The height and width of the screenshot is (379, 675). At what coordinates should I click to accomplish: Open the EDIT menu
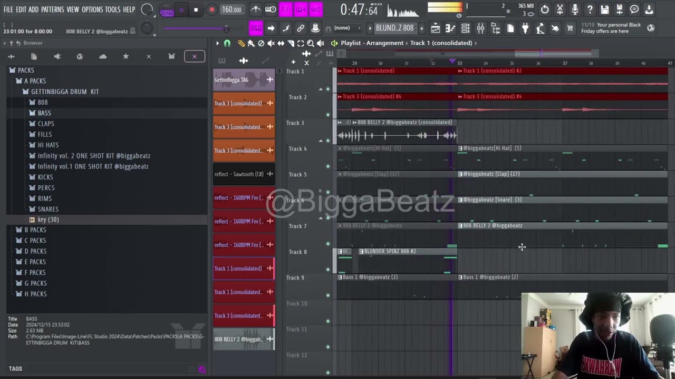tap(21, 9)
